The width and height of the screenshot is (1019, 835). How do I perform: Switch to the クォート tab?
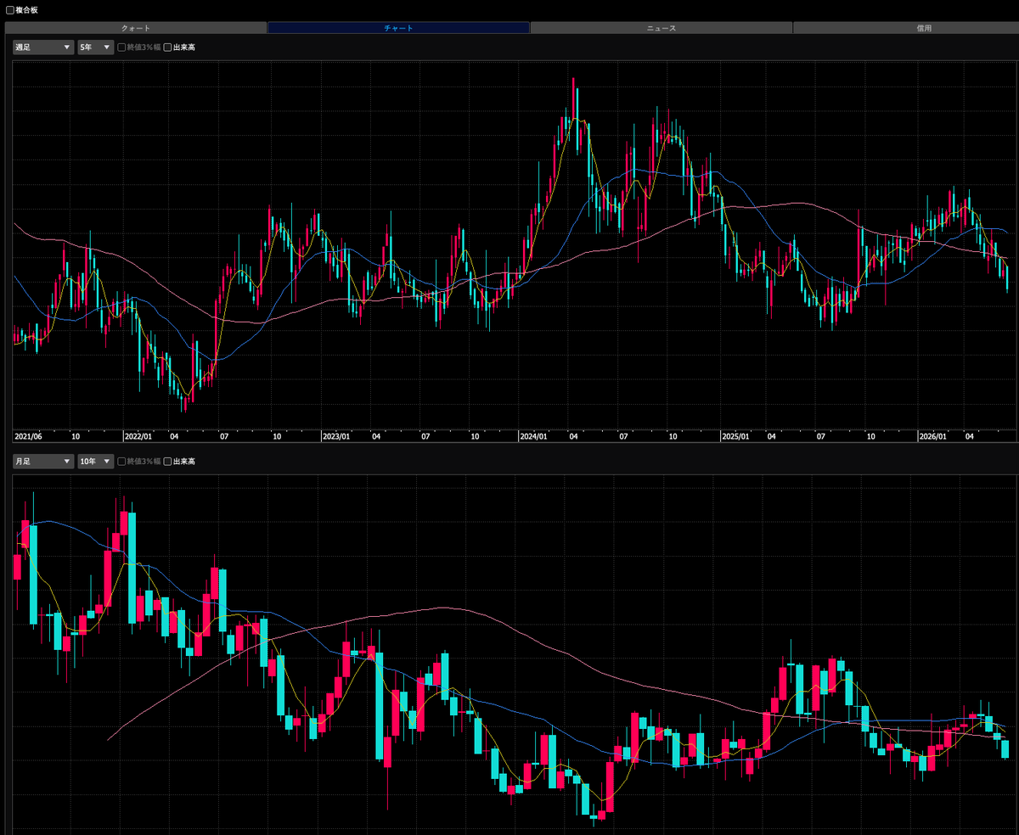click(x=136, y=28)
